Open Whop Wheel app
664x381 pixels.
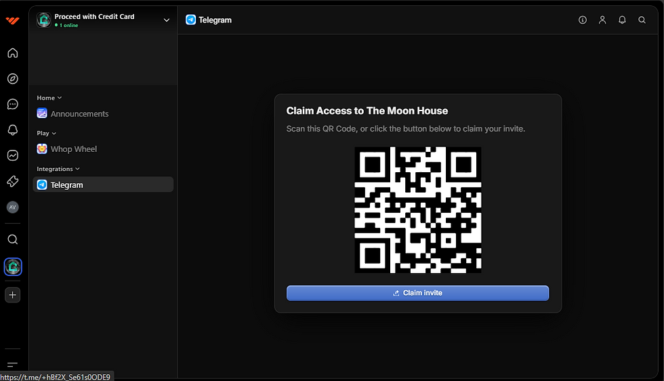point(103,149)
